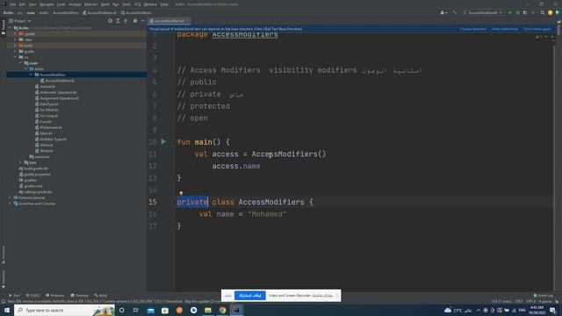Click Hide notification link
Screen dimensions: 562x316
coord(505,29)
